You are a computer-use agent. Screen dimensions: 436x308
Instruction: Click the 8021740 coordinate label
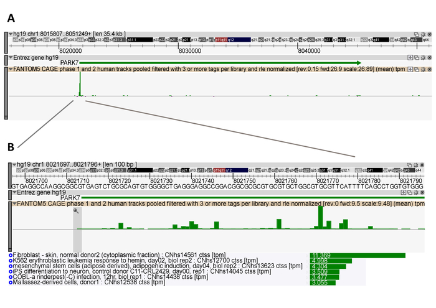tap(203, 181)
